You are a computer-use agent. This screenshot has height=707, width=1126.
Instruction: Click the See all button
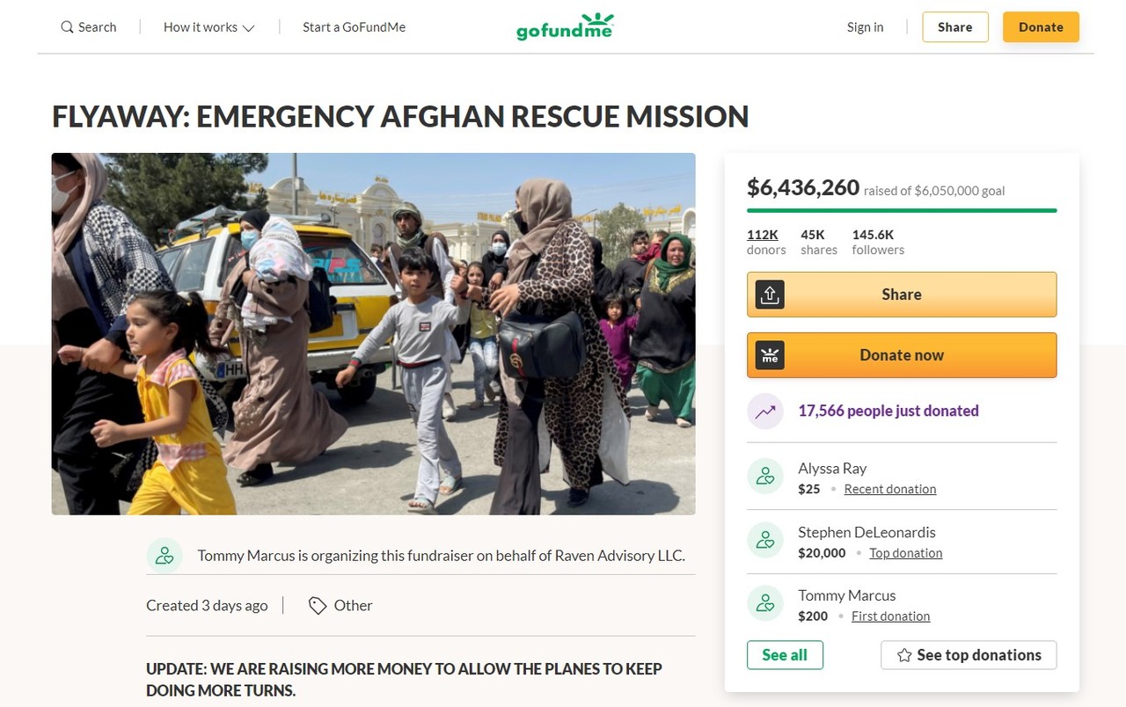point(785,655)
